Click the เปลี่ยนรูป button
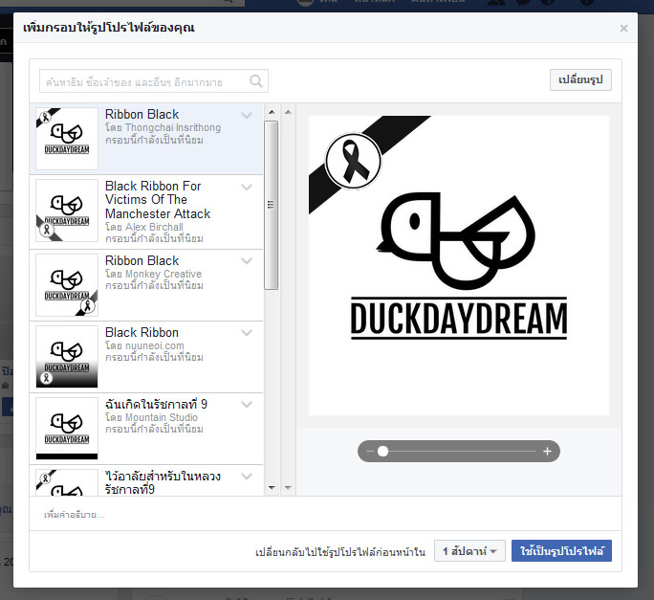Screen dimensions: 654x600 pos(580,79)
